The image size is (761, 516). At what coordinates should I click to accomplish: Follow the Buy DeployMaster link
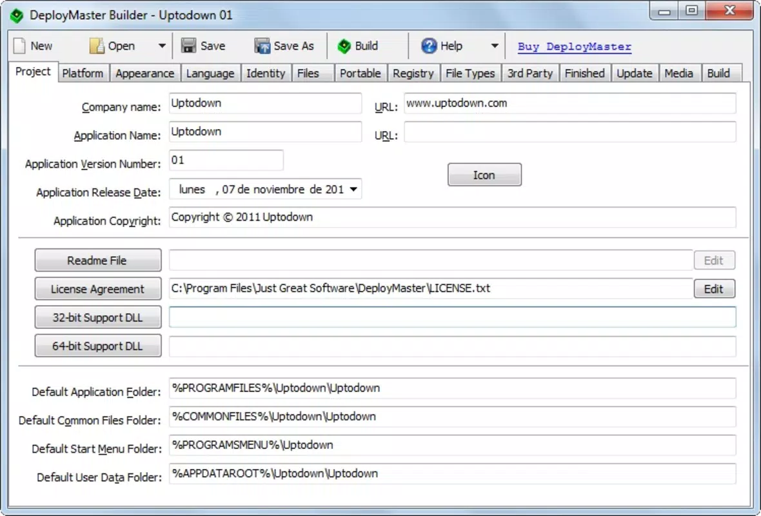point(574,46)
